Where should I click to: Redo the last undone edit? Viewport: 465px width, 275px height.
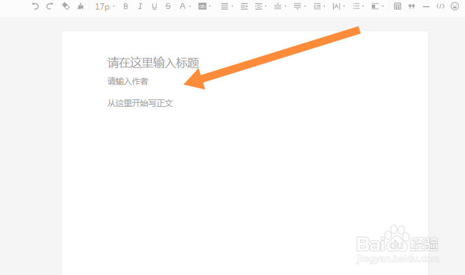[x=50, y=6]
